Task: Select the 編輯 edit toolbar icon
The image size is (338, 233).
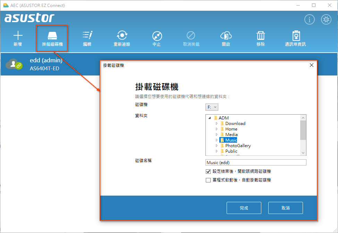Action: tap(87, 38)
